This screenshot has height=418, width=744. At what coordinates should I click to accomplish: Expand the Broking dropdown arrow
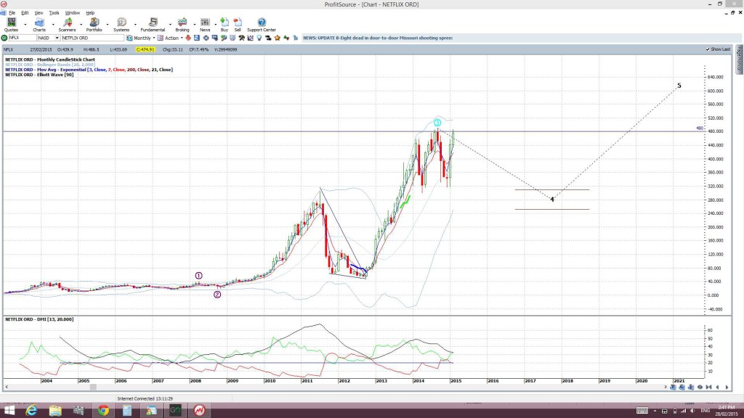pyautogui.click(x=195, y=24)
